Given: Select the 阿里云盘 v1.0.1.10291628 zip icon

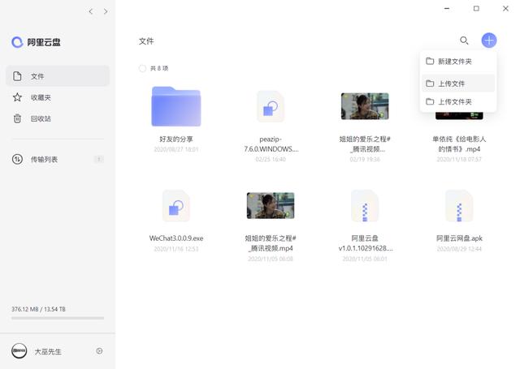Looking at the screenshot, I should pos(365,206).
